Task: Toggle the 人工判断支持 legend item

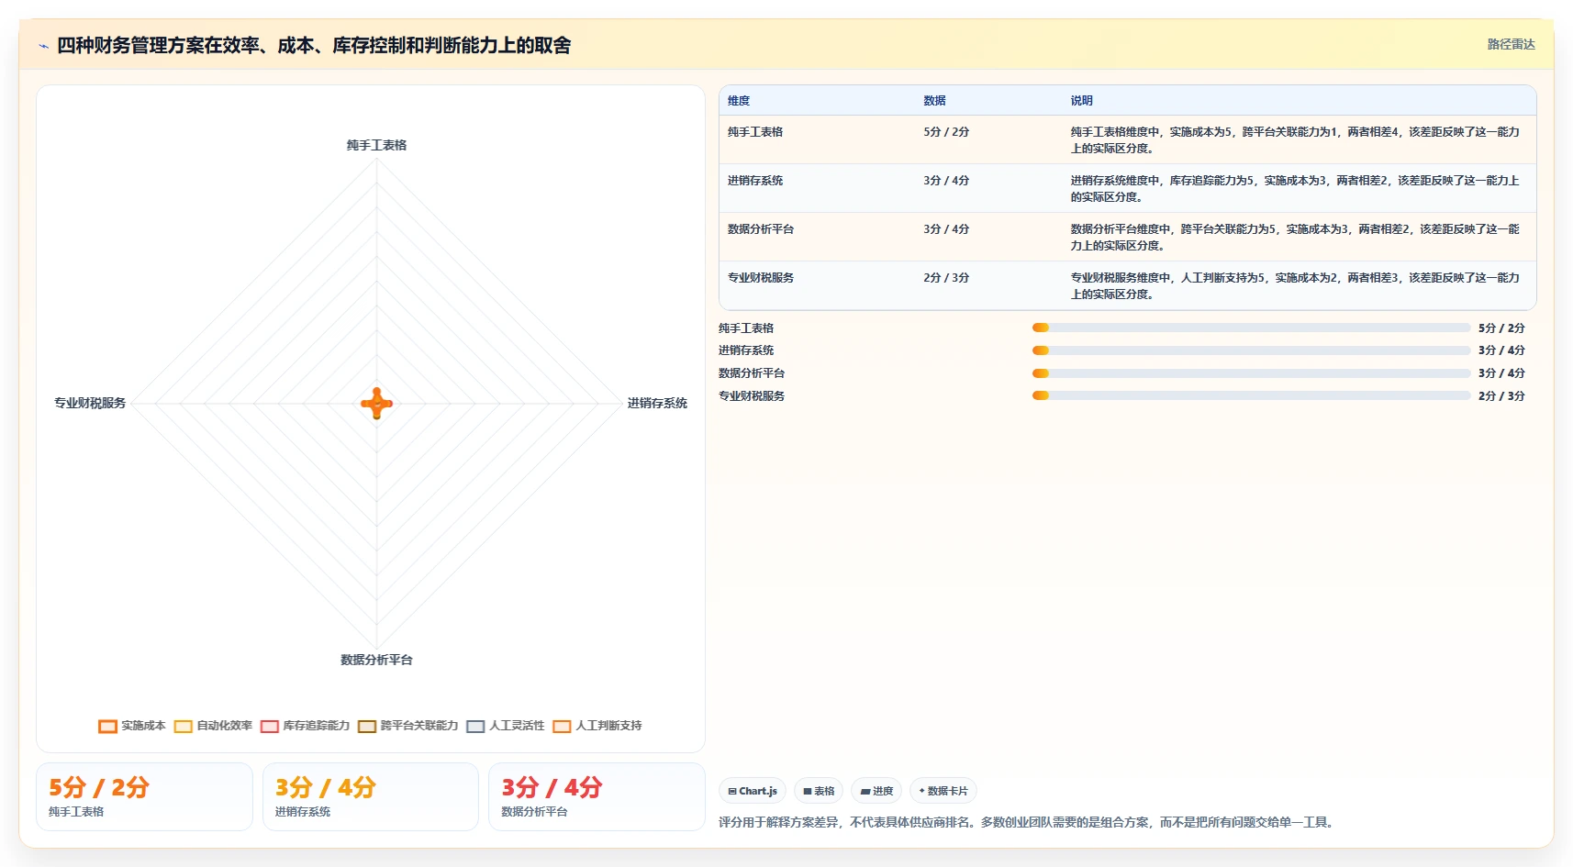Action: tap(597, 726)
